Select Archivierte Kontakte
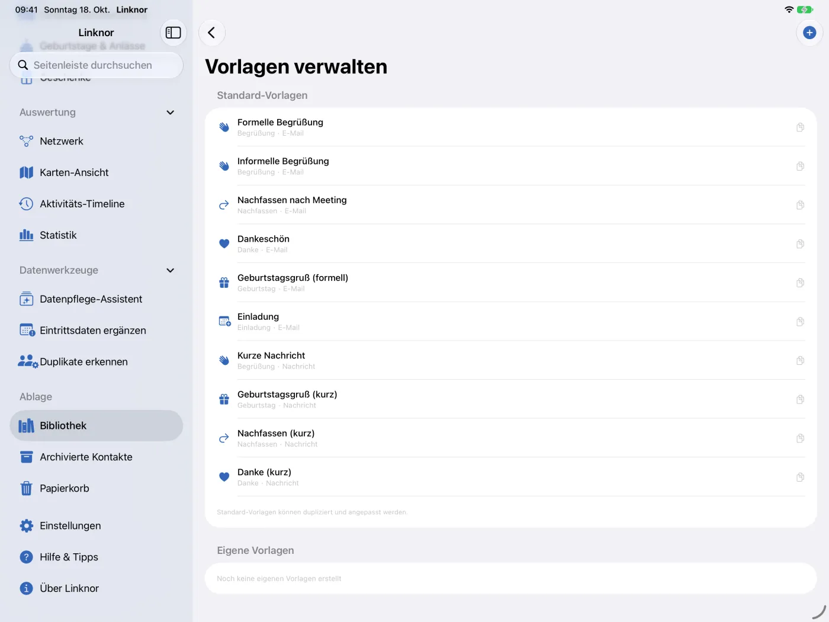Viewport: 829px width, 622px height. [x=97, y=457]
